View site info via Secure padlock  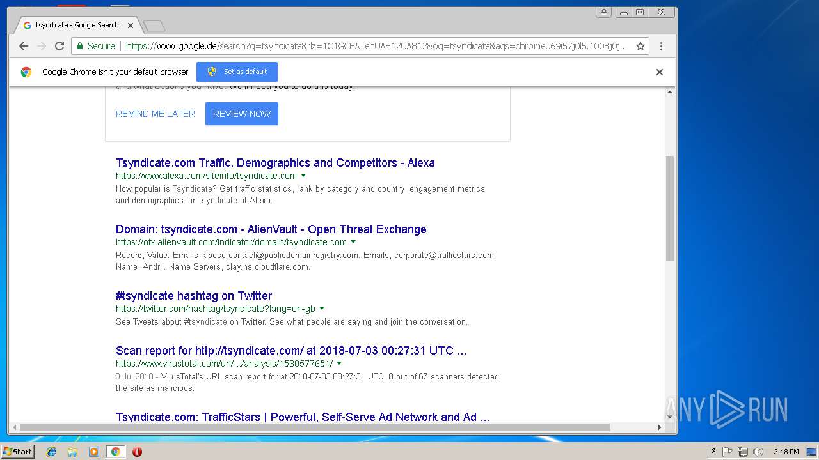(x=96, y=46)
